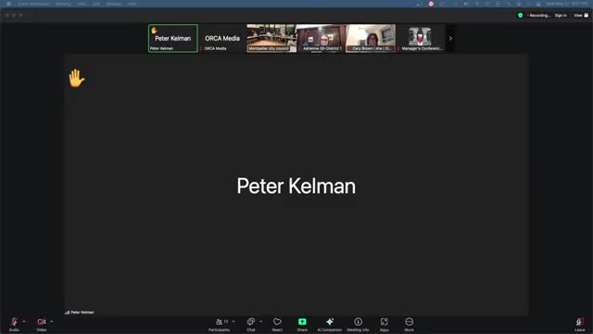
Task: Open the React emoji menu
Action: 277,325
